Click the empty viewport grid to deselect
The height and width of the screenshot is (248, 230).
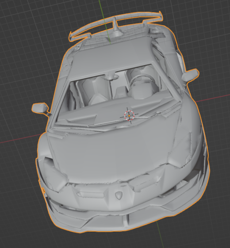tap(24, 47)
